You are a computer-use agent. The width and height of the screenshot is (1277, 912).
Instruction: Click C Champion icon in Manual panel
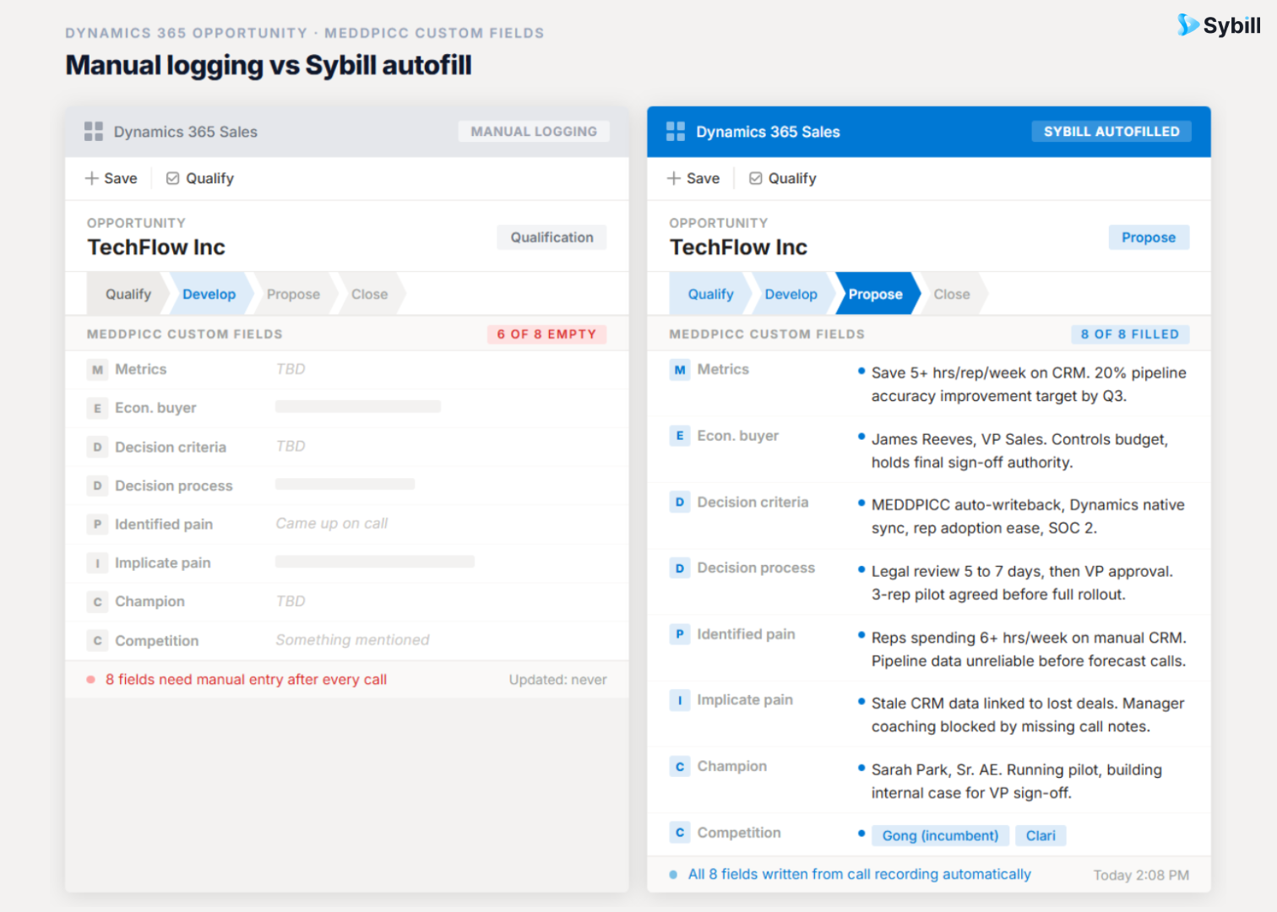tap(97, 602)
